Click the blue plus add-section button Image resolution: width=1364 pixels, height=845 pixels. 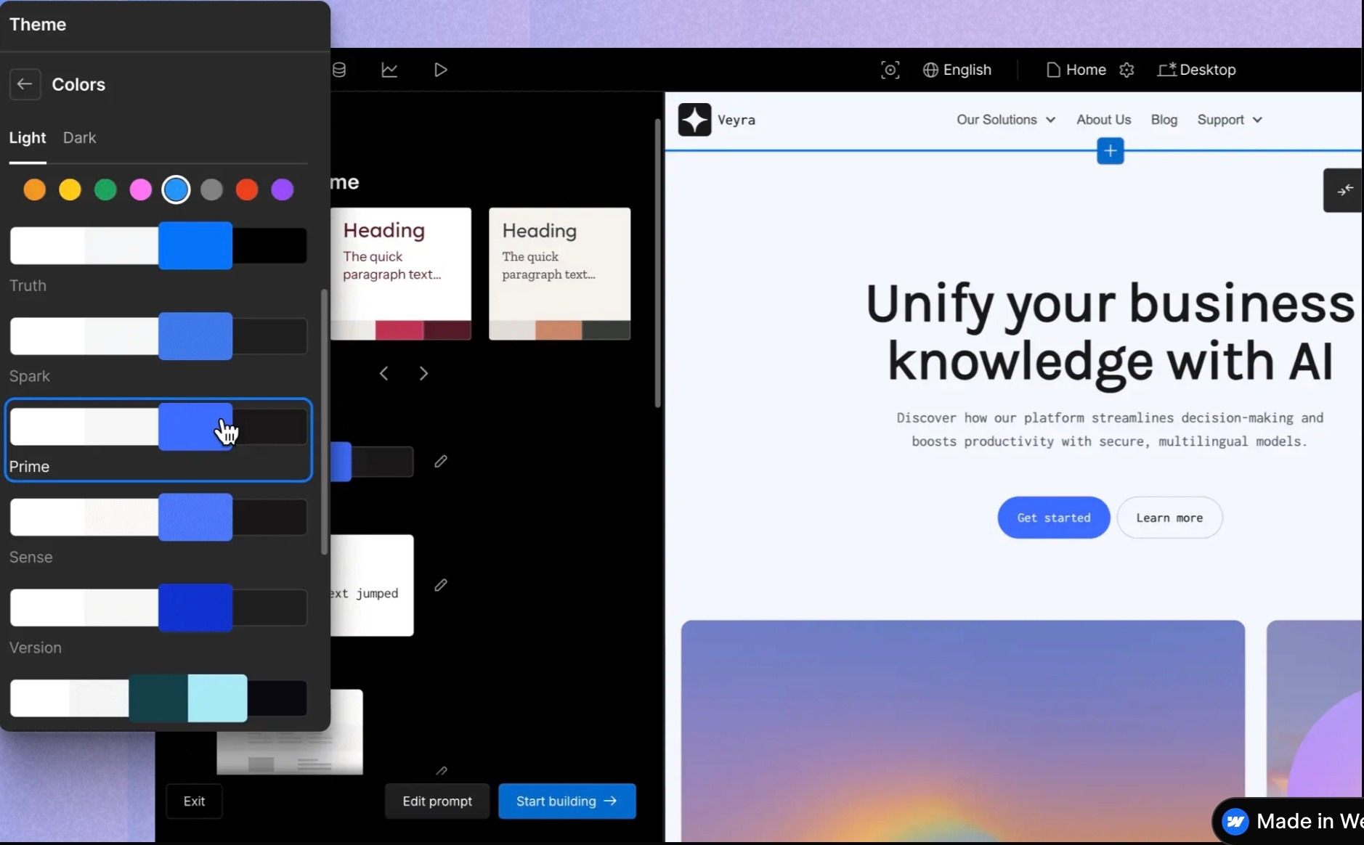click(x=1110, y=151)
